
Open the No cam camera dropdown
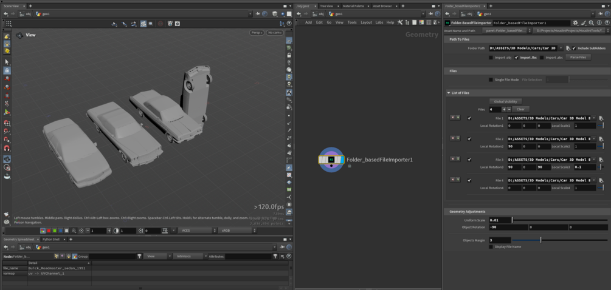(x=275, y=33)
